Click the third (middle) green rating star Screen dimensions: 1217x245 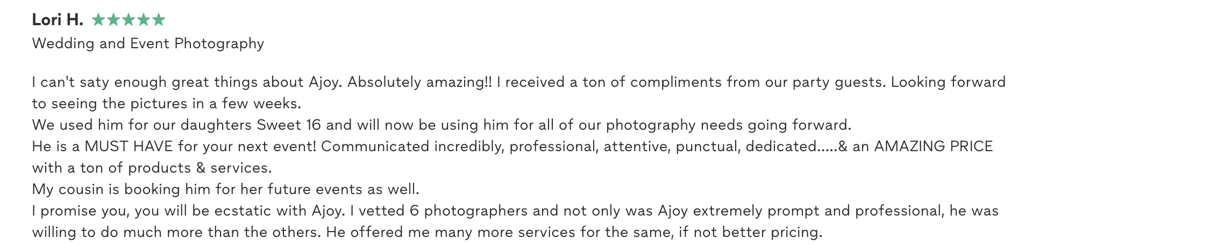129,20
